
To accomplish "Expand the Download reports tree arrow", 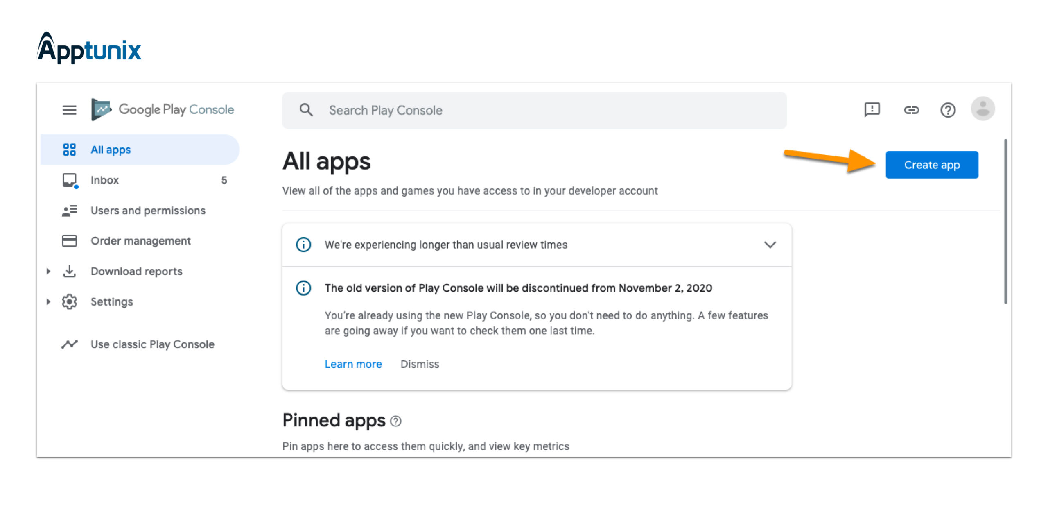I will pyautogui.click(x=48, y=271).
